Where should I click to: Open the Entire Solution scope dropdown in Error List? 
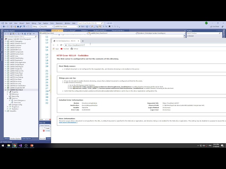(x=45, y=126)
